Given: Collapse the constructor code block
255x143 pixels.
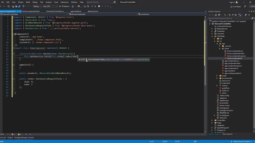Looking at the screenshot, I should (x=14, y=54).
